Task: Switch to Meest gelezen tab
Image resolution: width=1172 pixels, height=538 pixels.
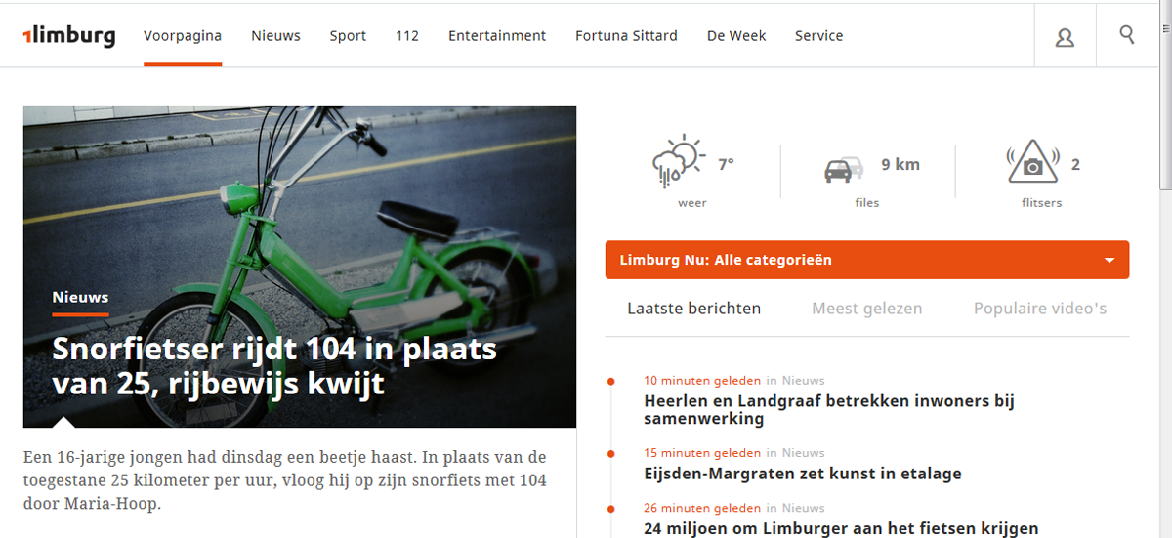Action: click(866, 309)
